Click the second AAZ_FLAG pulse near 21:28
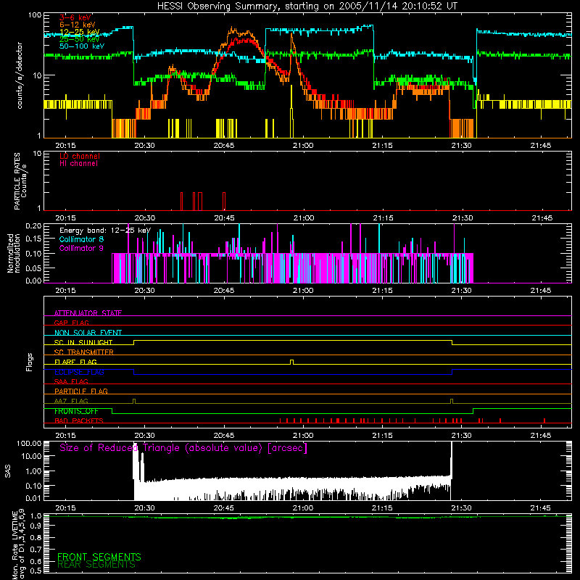 click(452, 402)
